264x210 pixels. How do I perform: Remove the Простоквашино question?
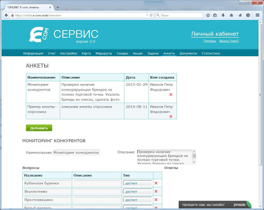point(156,200)
